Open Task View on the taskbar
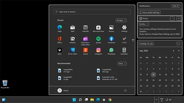This screenshot has width=184, height=103. coord(86,100)
